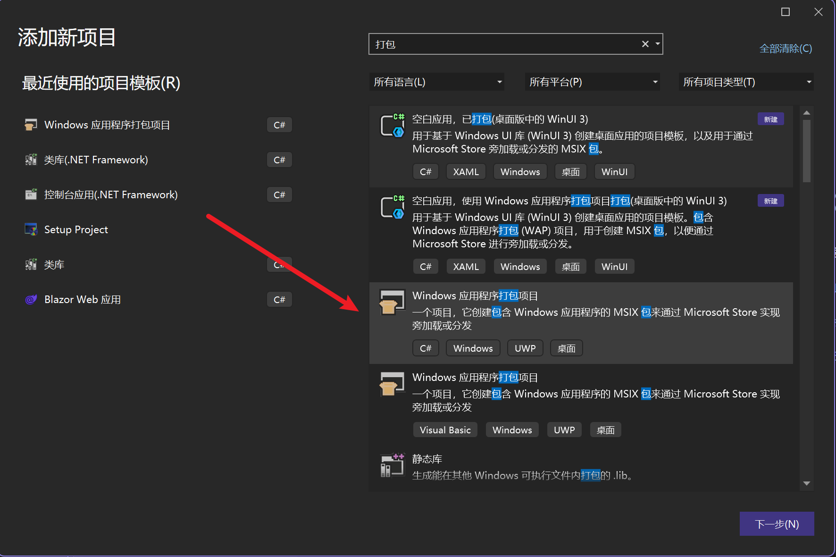Image resolution: width=836 pixels, height=557 pixels.
Task: Select Windows 应用程序打包项目 title with C# tag
Action: [x=475, y=295]
